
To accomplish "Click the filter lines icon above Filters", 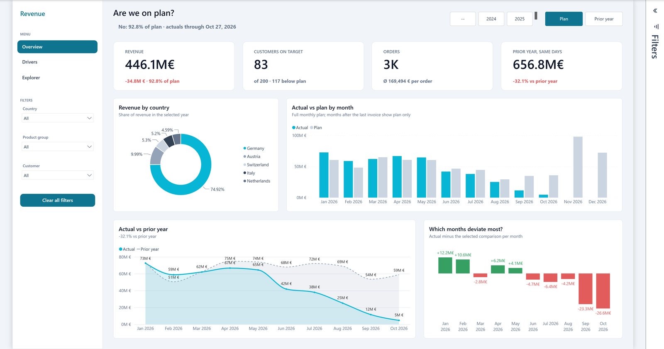I will (x=656, y=27).
